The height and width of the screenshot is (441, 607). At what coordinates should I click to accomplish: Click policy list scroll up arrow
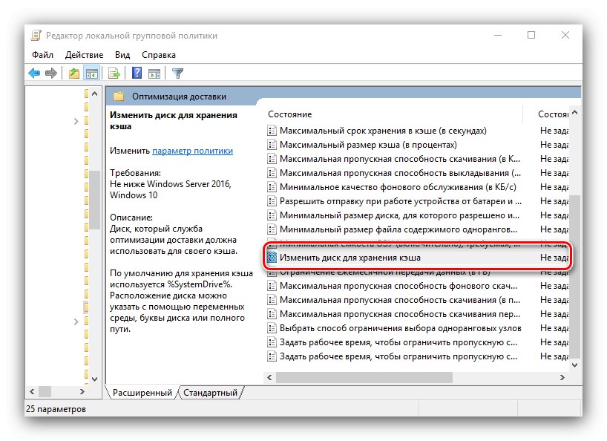pos(575,113)
